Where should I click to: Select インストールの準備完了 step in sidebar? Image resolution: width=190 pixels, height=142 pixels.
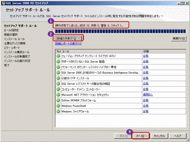[x=17, y=56]
